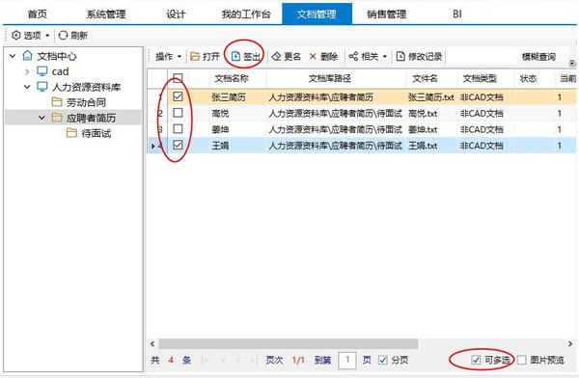Switch to the 销售管理 tab

[386, 14]
